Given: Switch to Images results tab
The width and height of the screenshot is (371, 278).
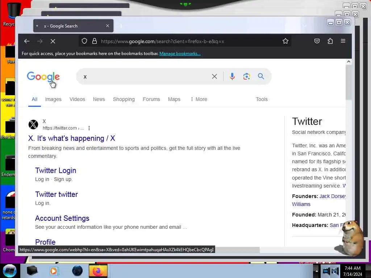Looking at the screenshot, I should tap(53, 99).
